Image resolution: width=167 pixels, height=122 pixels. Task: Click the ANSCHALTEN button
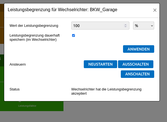click(137, 74)
